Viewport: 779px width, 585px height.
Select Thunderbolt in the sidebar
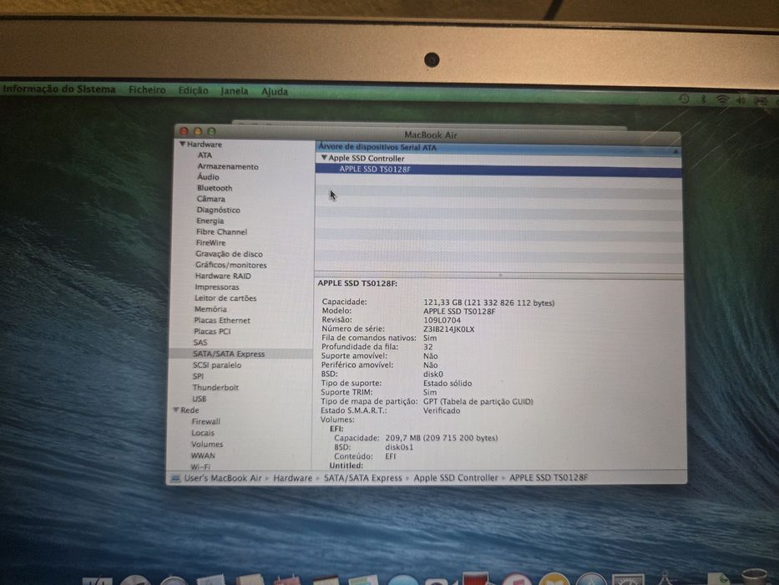[x=215, y=387]
